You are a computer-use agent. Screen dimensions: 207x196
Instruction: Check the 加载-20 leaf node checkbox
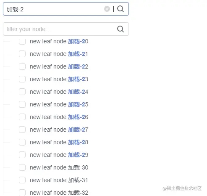[22, 41]
